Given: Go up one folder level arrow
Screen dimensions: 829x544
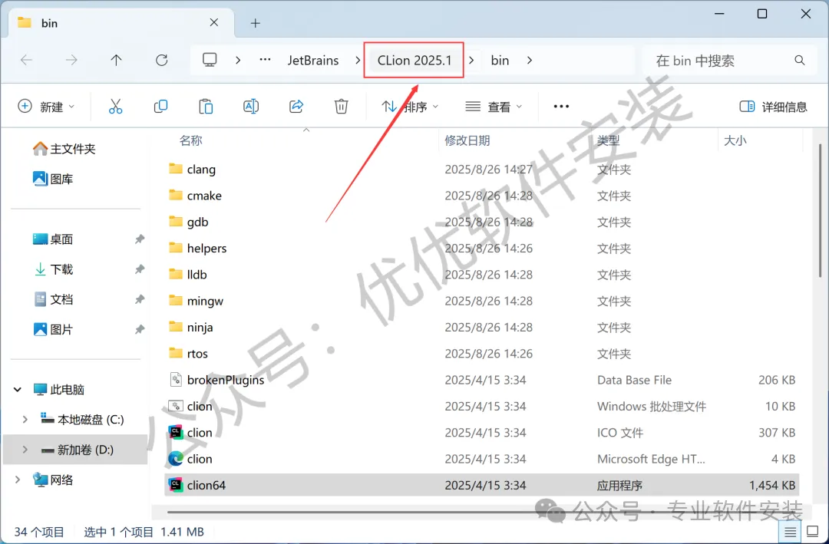Looking at the screenshot, I should pos(117,61).
